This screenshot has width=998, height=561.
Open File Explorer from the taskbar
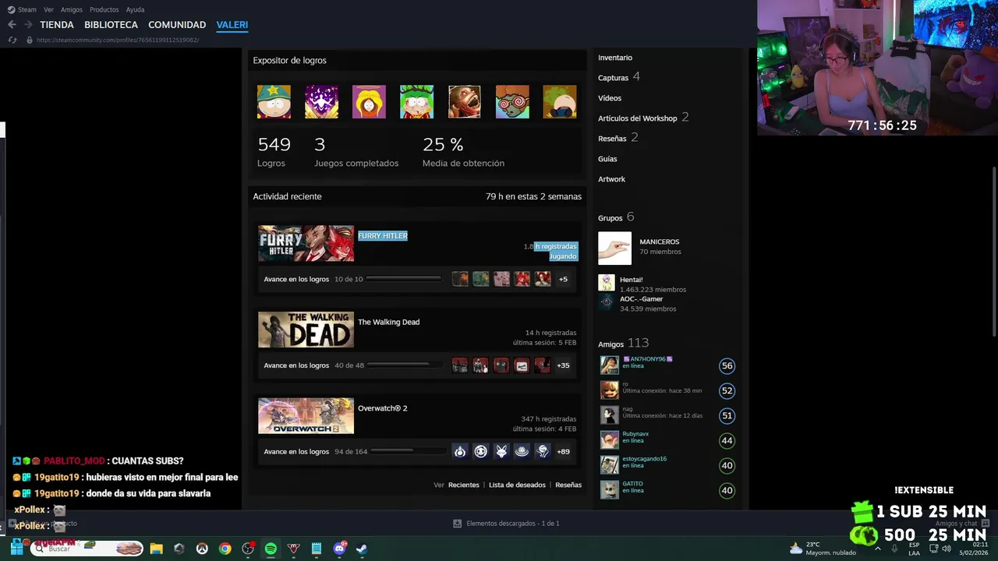point(156,549)
